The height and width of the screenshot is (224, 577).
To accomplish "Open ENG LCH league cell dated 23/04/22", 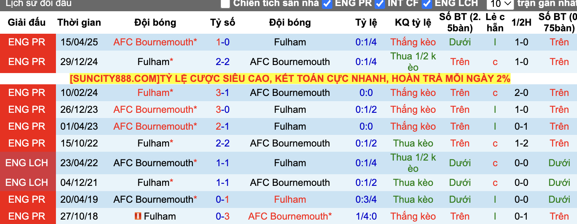I will pos(27,163).
